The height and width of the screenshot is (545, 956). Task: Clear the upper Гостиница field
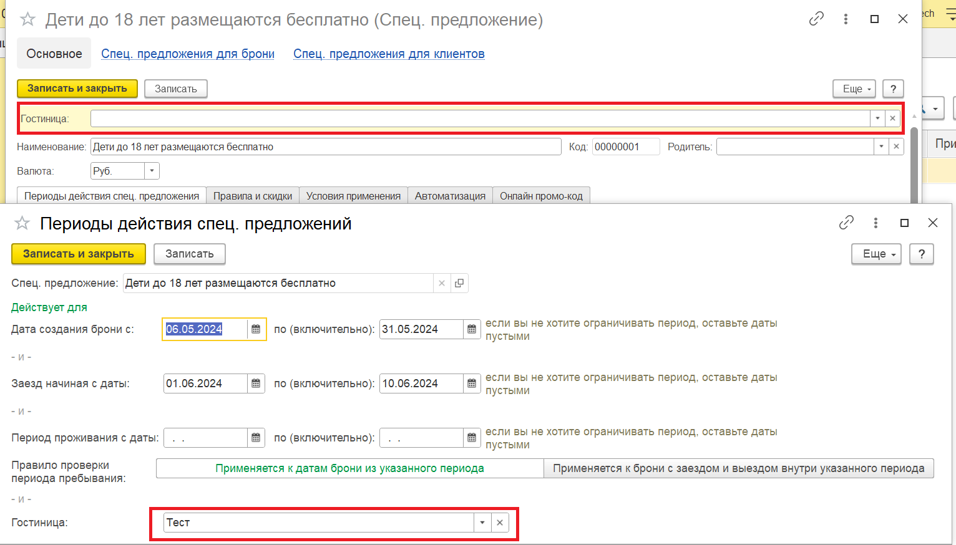892,118
